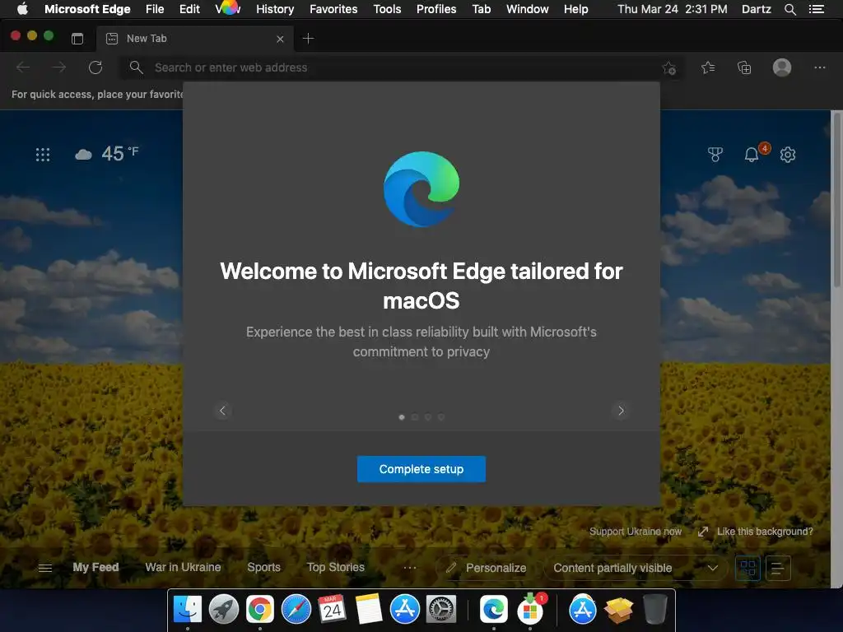Viewport: 843px width, 632px height.
Task: Refresh the page with reload icon
Action: [95, 67]
